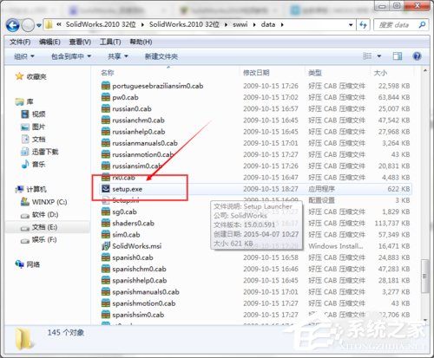Open the view options dropdown arrow
Viewport: 434px width, 358px height.
coord(379,56)
